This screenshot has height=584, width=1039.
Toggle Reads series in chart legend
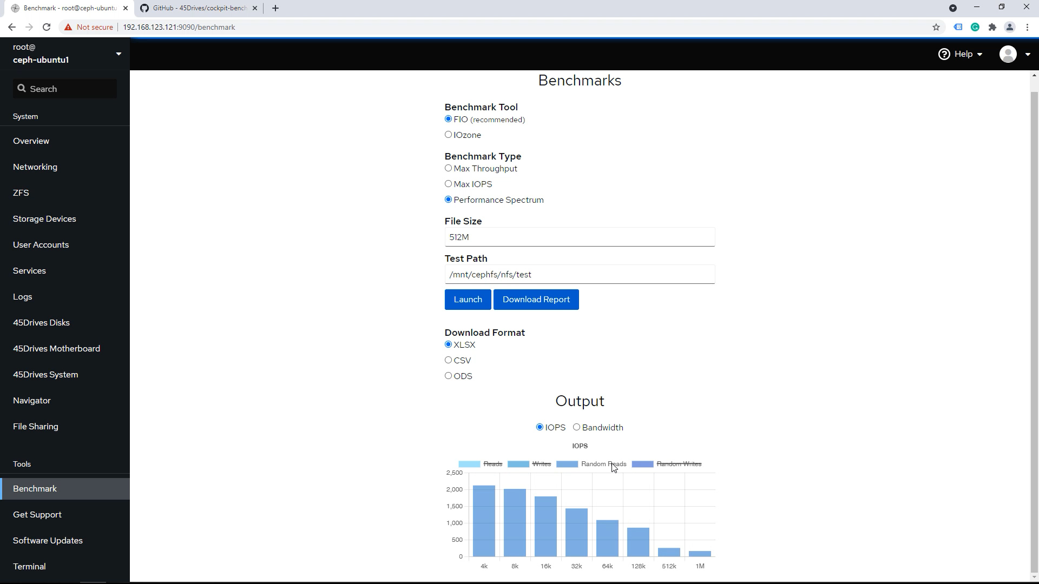pos(481,464)
